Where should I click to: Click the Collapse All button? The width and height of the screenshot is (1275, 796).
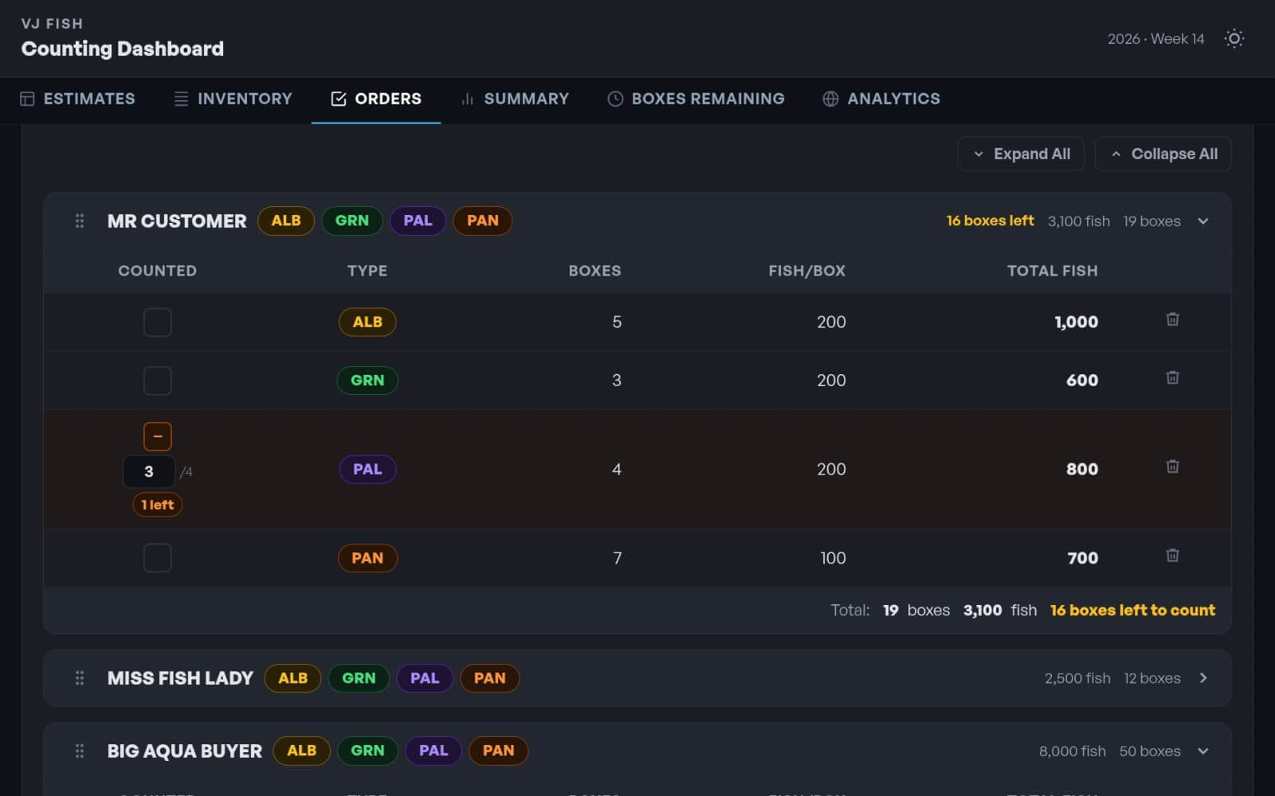pyautogui.click(x=1163, y=154)
